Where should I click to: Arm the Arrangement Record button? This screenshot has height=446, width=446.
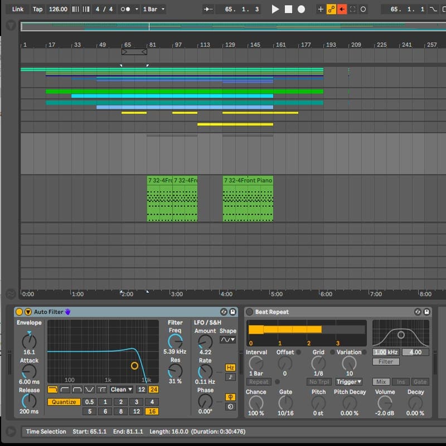301,9
